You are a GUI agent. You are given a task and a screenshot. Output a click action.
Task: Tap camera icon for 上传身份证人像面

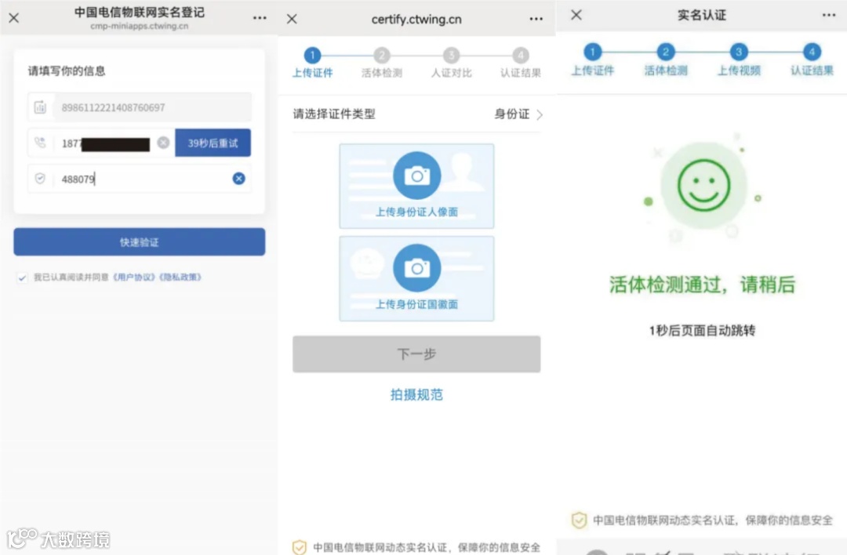tap(417, 176)
